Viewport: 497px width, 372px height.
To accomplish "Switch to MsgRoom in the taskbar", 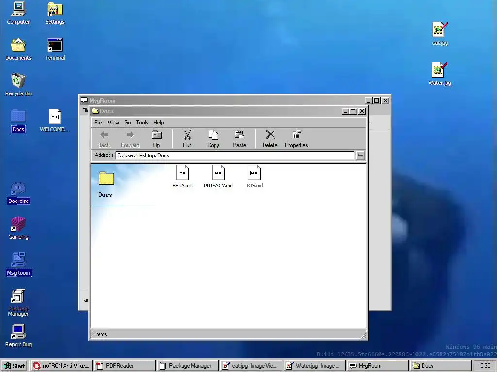I will pos(377,366).
